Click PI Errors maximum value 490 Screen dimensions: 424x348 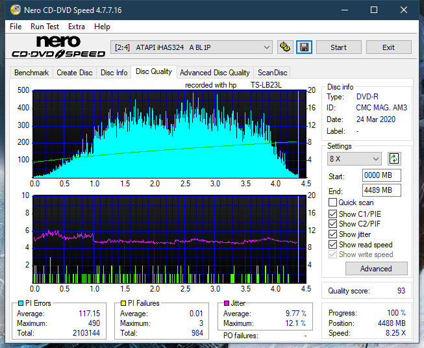click(94, 323)
